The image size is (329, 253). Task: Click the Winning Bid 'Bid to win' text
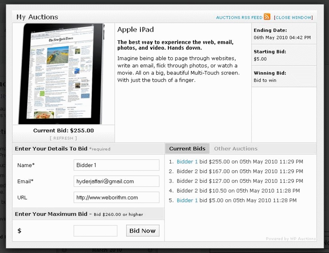pyautogui.click(x=265, y=80)
